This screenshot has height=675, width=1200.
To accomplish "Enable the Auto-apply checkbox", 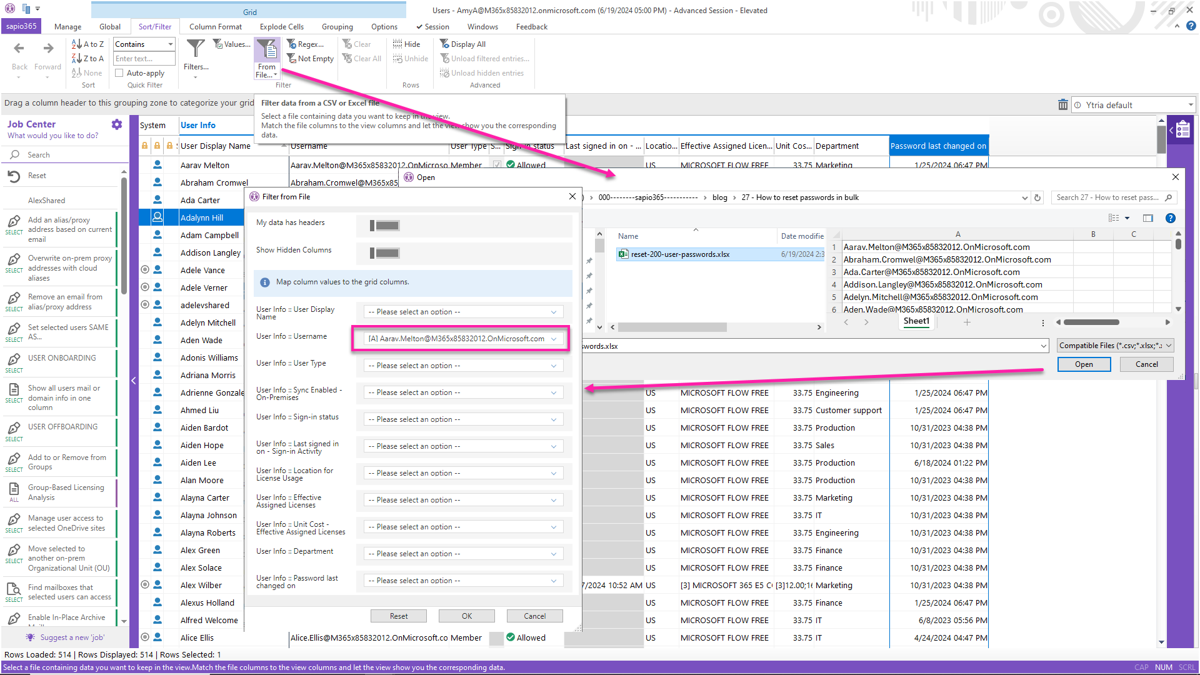I will 119,73.
